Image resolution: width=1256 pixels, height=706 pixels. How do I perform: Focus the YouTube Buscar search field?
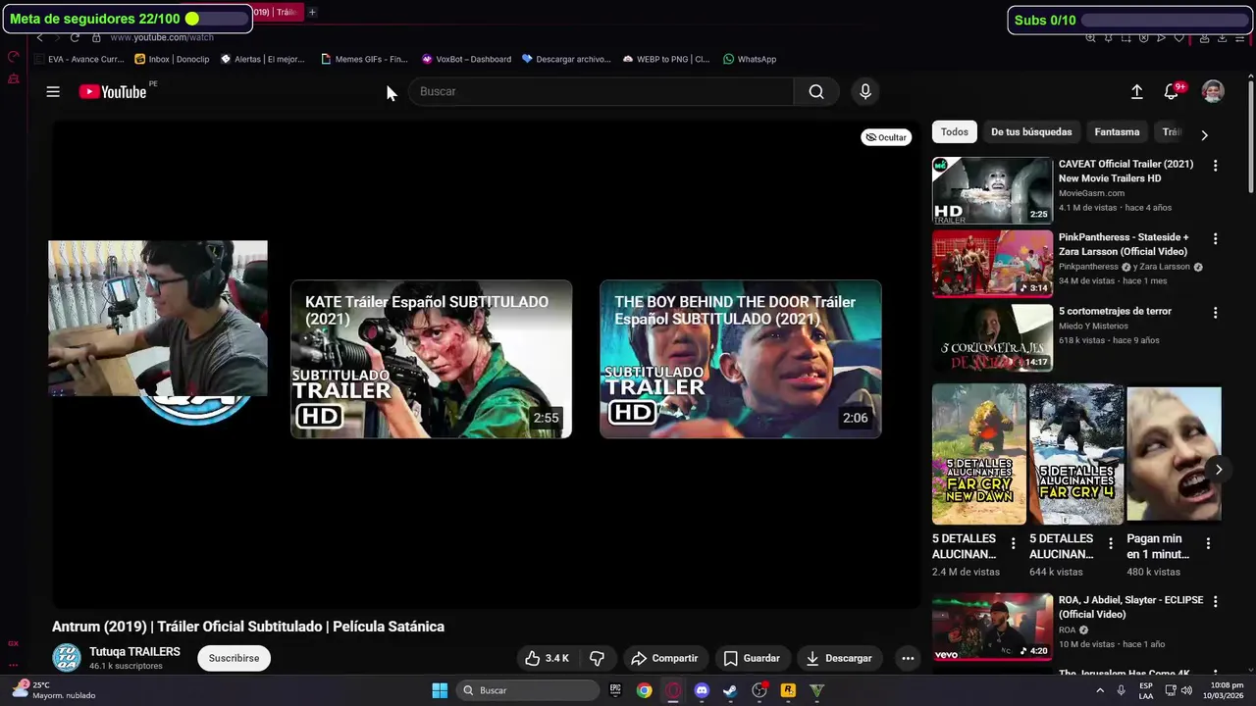601,91
